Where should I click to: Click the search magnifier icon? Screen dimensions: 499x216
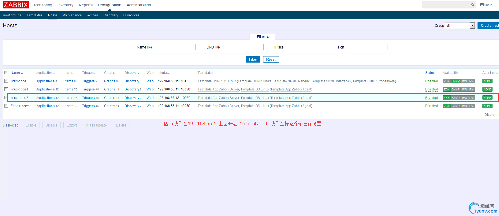(472, 5)
